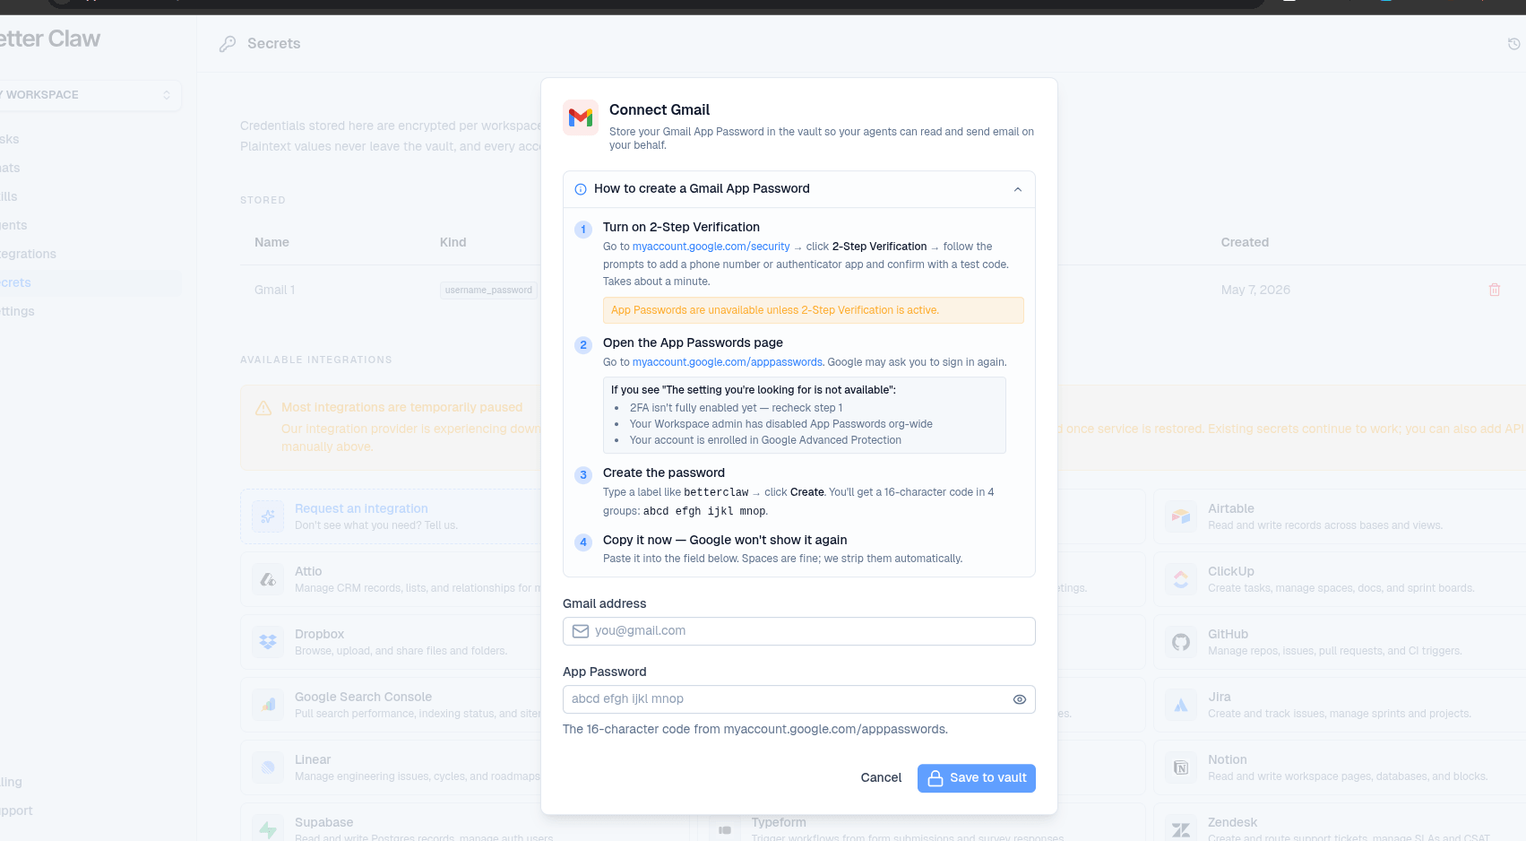Click the Name column header
This screenshot has height=841, width=1526.
(x=272, y=242)
